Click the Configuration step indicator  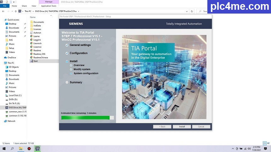[x=67, y=53]
